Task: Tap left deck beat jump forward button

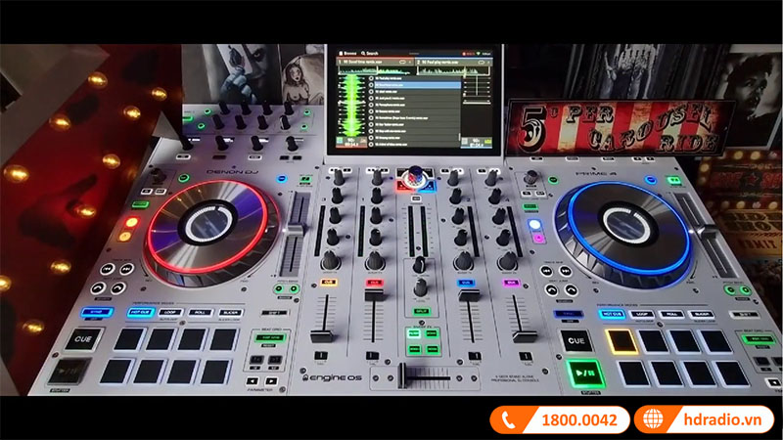Action: point(117,287)
